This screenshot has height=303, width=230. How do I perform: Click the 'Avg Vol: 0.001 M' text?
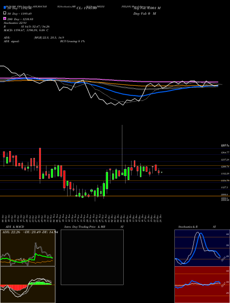[147, 8]
